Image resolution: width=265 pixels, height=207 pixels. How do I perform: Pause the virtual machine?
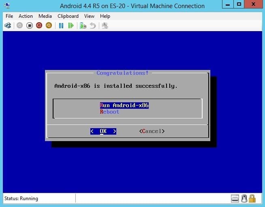pos(61,25)
